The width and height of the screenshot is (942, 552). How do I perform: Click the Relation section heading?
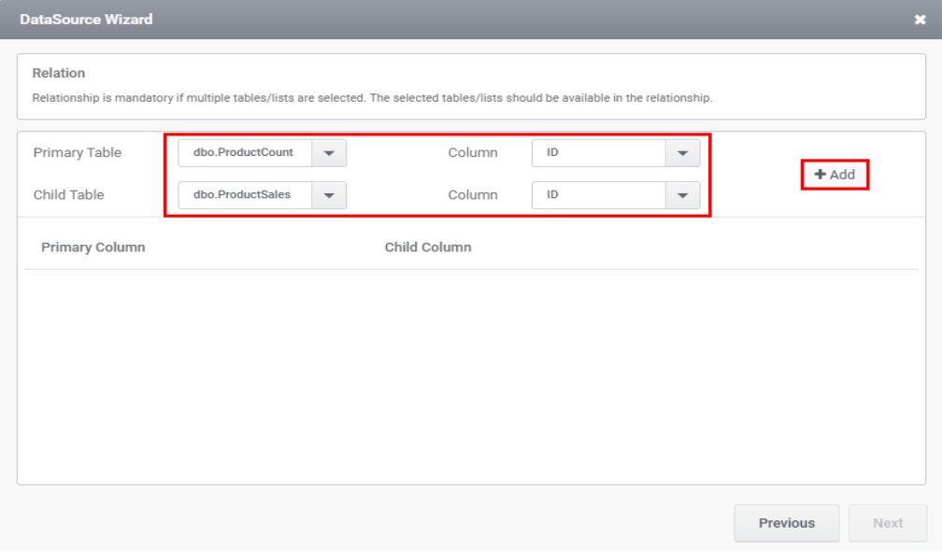pyautogui.click(x=59, y=73)
